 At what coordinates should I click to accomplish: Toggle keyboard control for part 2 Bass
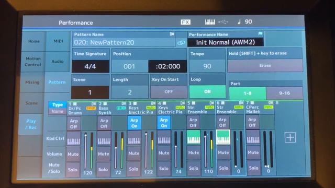[x=104, y=138]
